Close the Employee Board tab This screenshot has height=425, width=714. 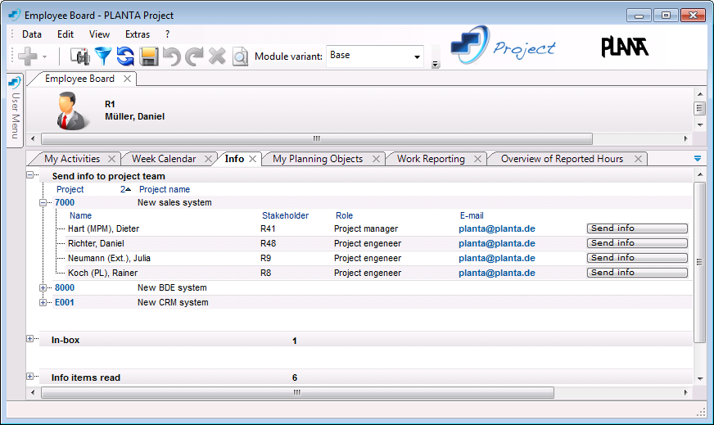(128, 79)
